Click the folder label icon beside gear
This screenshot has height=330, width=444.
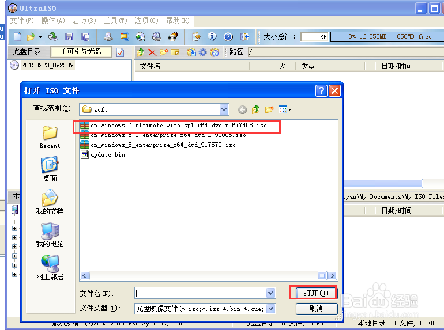(215, 52)
